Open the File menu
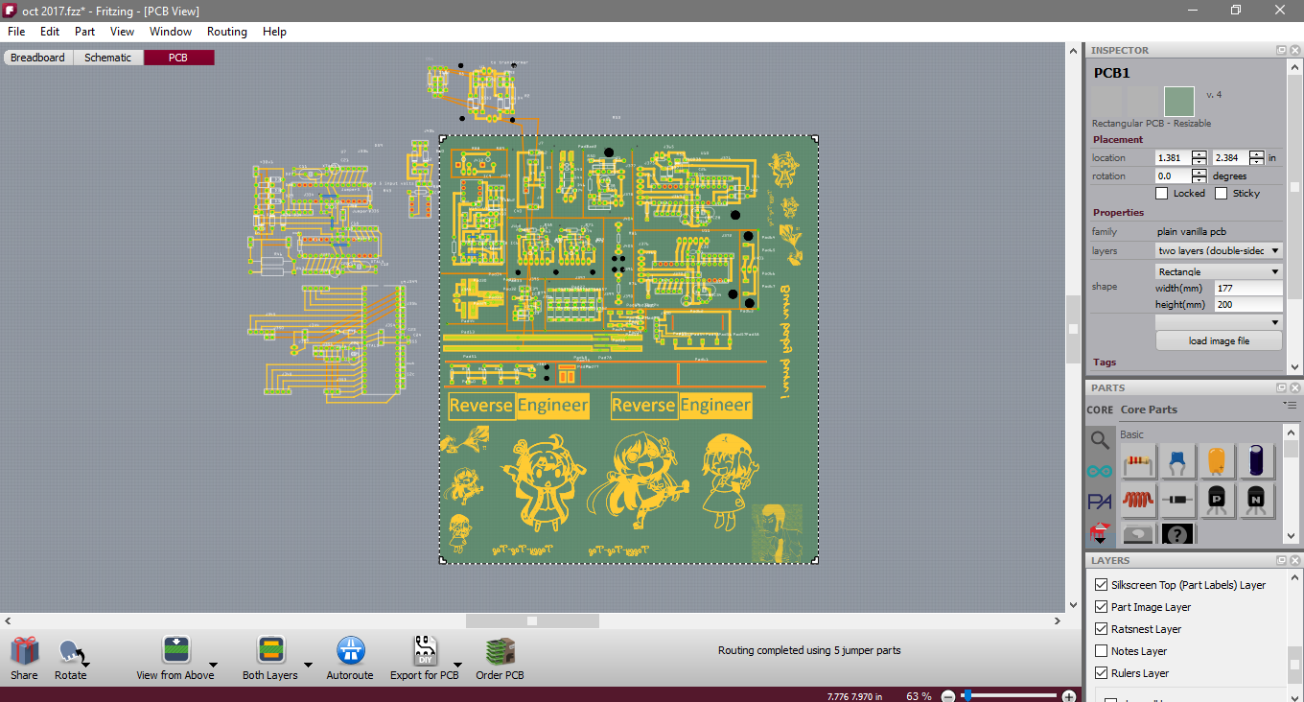 (16, 32)
